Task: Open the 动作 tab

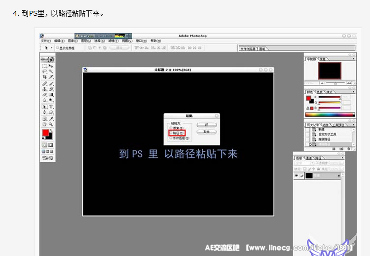Action: (325, 125)
